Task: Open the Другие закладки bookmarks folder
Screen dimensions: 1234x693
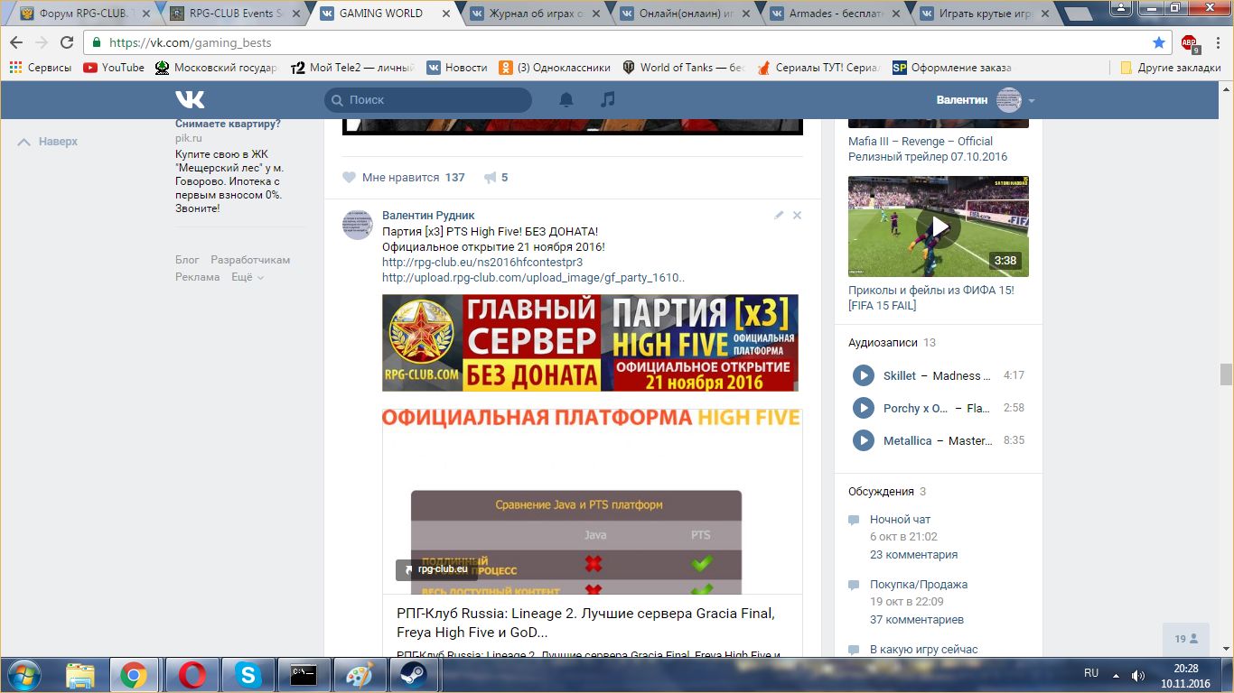Action: 1171,68
